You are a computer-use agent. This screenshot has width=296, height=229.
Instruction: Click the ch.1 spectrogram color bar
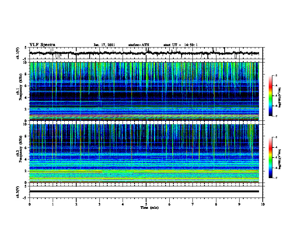[270, 96]
